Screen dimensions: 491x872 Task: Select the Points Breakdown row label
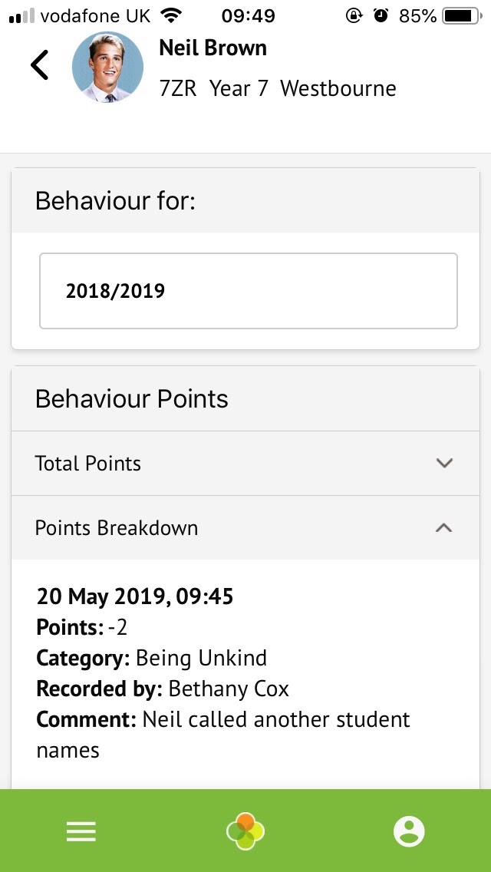(x=117, y=528)
